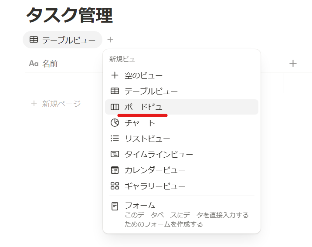The height and width of the screenshot is (247, 312).
Task: Click the form document icon
Action: (115, 206)
